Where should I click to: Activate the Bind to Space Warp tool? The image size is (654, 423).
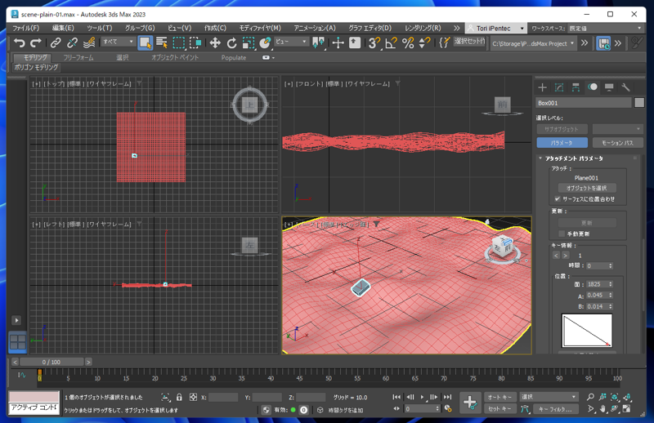click(x=89, y=42)
